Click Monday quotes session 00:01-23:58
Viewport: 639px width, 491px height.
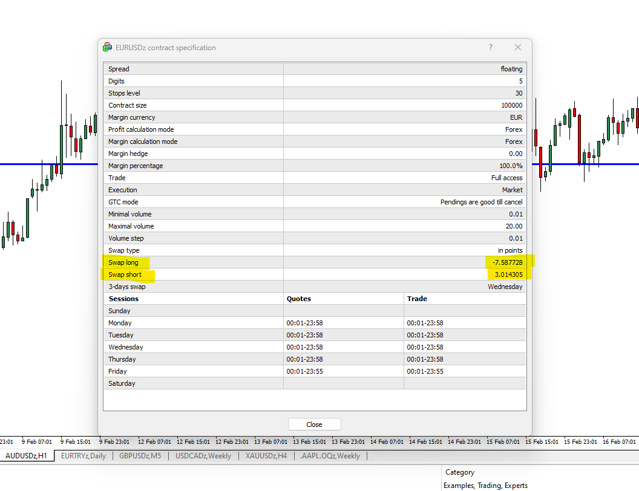point(304,324)
